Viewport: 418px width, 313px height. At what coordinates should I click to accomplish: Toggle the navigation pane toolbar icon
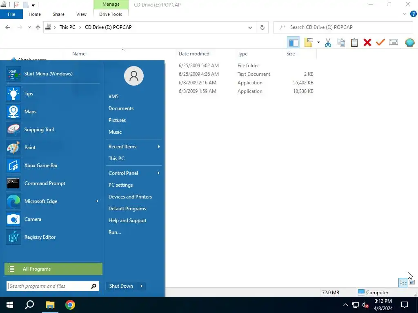[x=293, y=42]
